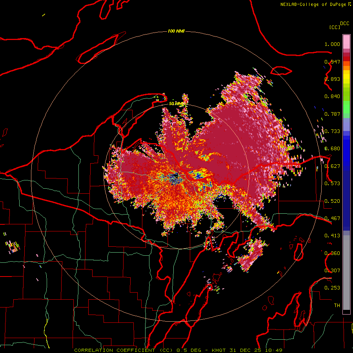Click the 0.307 scale value
This screenshot has height=353, width=353.
click(x=332, y=271)
